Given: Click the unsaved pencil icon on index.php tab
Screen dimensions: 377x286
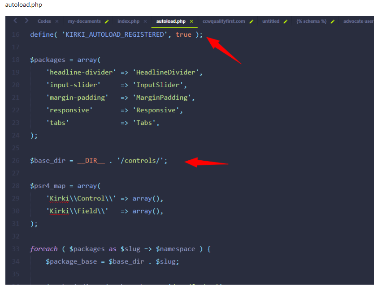Looking at the screenshot, I should pyautogui.click(x=145, y=21).
